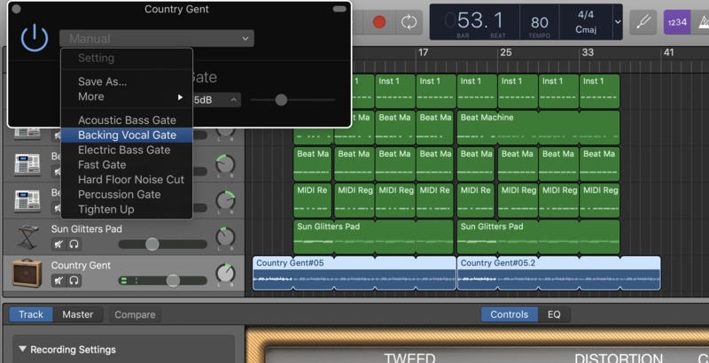Click the Sun Glitters Pad keyboard stand icon
Viewport: 709px width, 363px height.
28,237
